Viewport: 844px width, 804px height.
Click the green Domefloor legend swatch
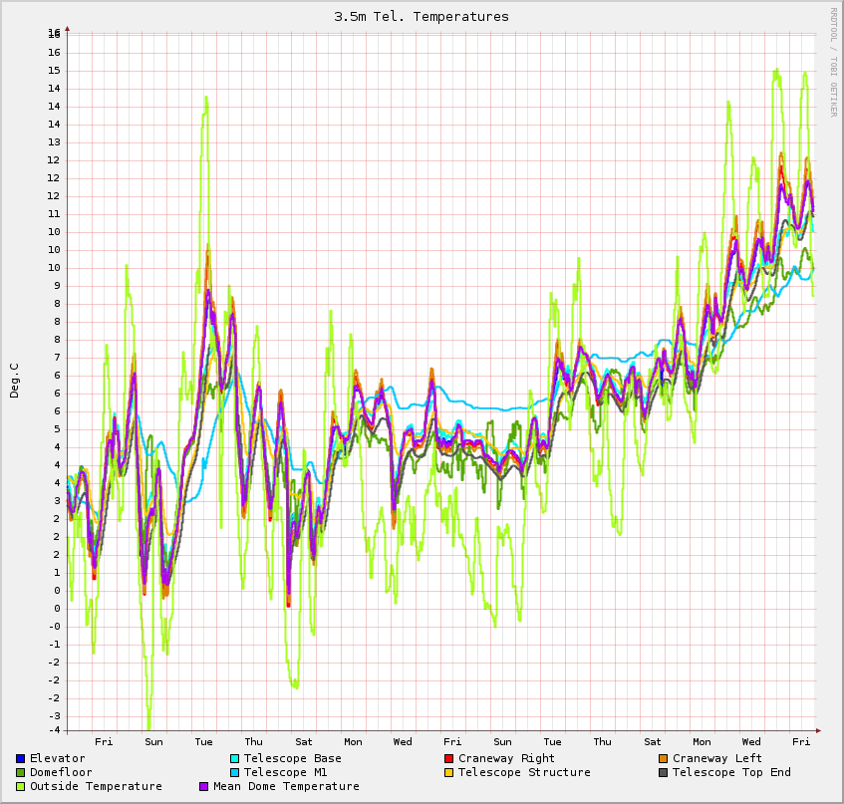21,773
